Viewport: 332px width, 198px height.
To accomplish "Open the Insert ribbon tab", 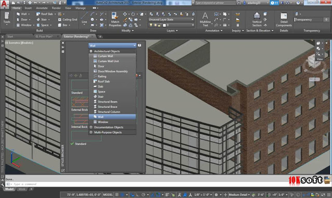I will pyautogui.click(x=28, y=8).
